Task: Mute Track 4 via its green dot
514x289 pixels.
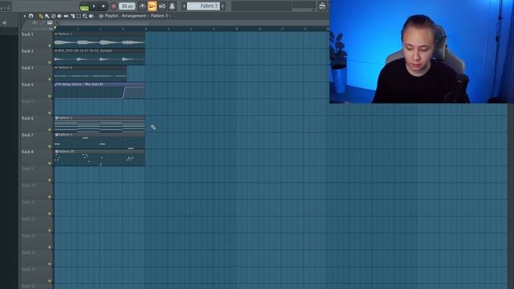Action: [x=50, y=96]
